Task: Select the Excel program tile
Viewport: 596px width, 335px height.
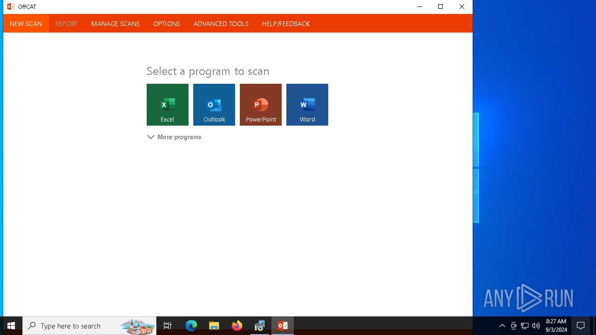Action: [x=168, y=105]
